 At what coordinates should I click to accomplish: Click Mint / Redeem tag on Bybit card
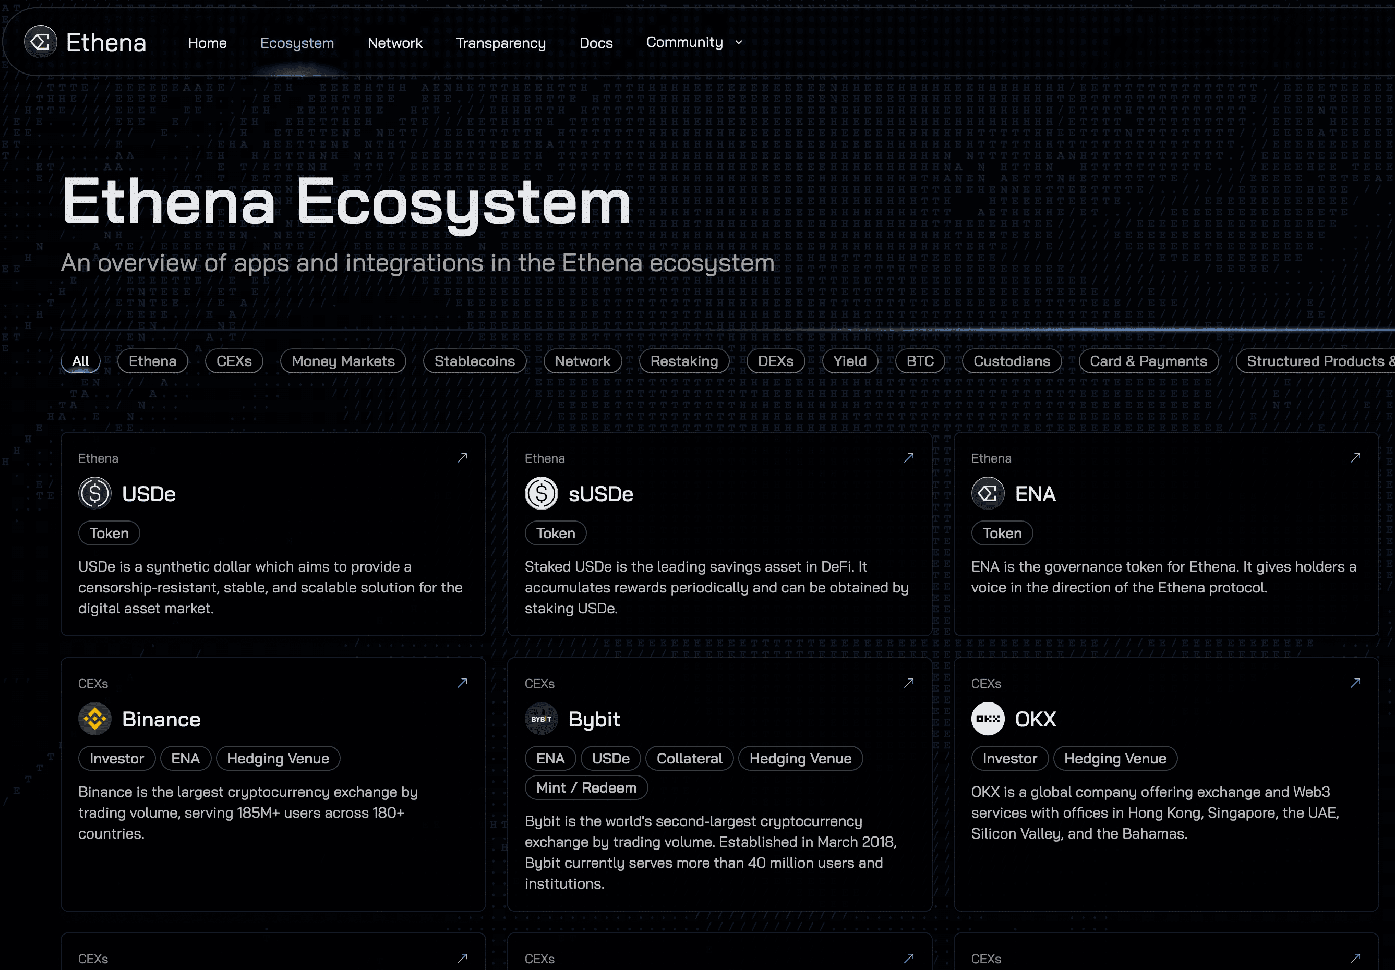tap(586, 788)
